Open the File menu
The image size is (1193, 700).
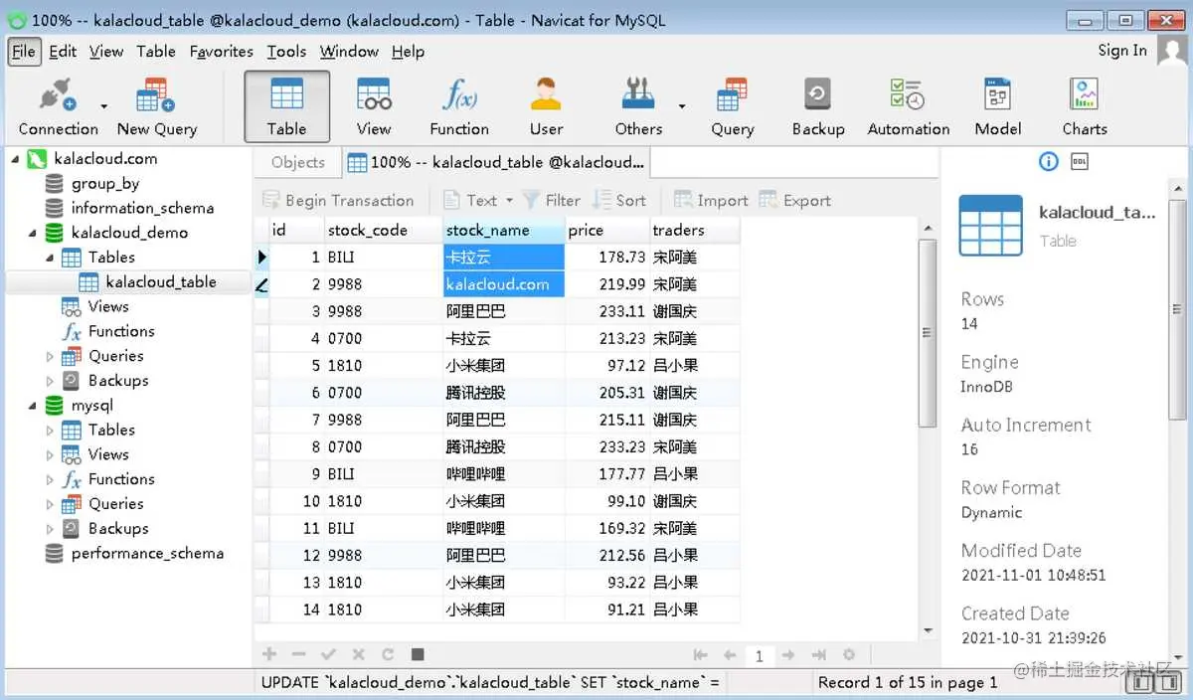24,52
